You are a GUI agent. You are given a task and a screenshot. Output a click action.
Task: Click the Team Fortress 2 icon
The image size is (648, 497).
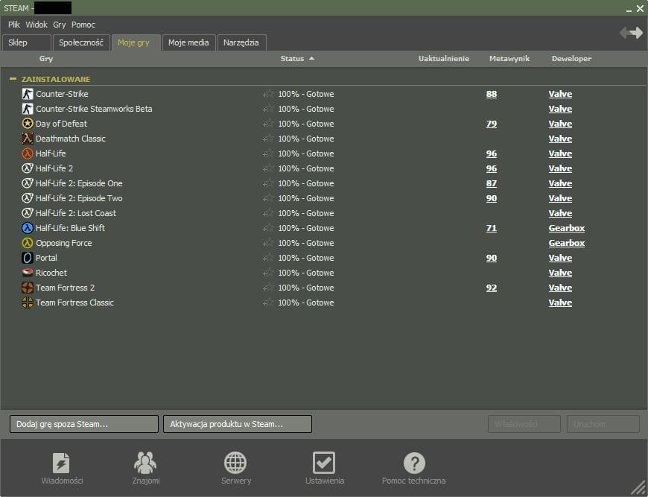(28, 288)
